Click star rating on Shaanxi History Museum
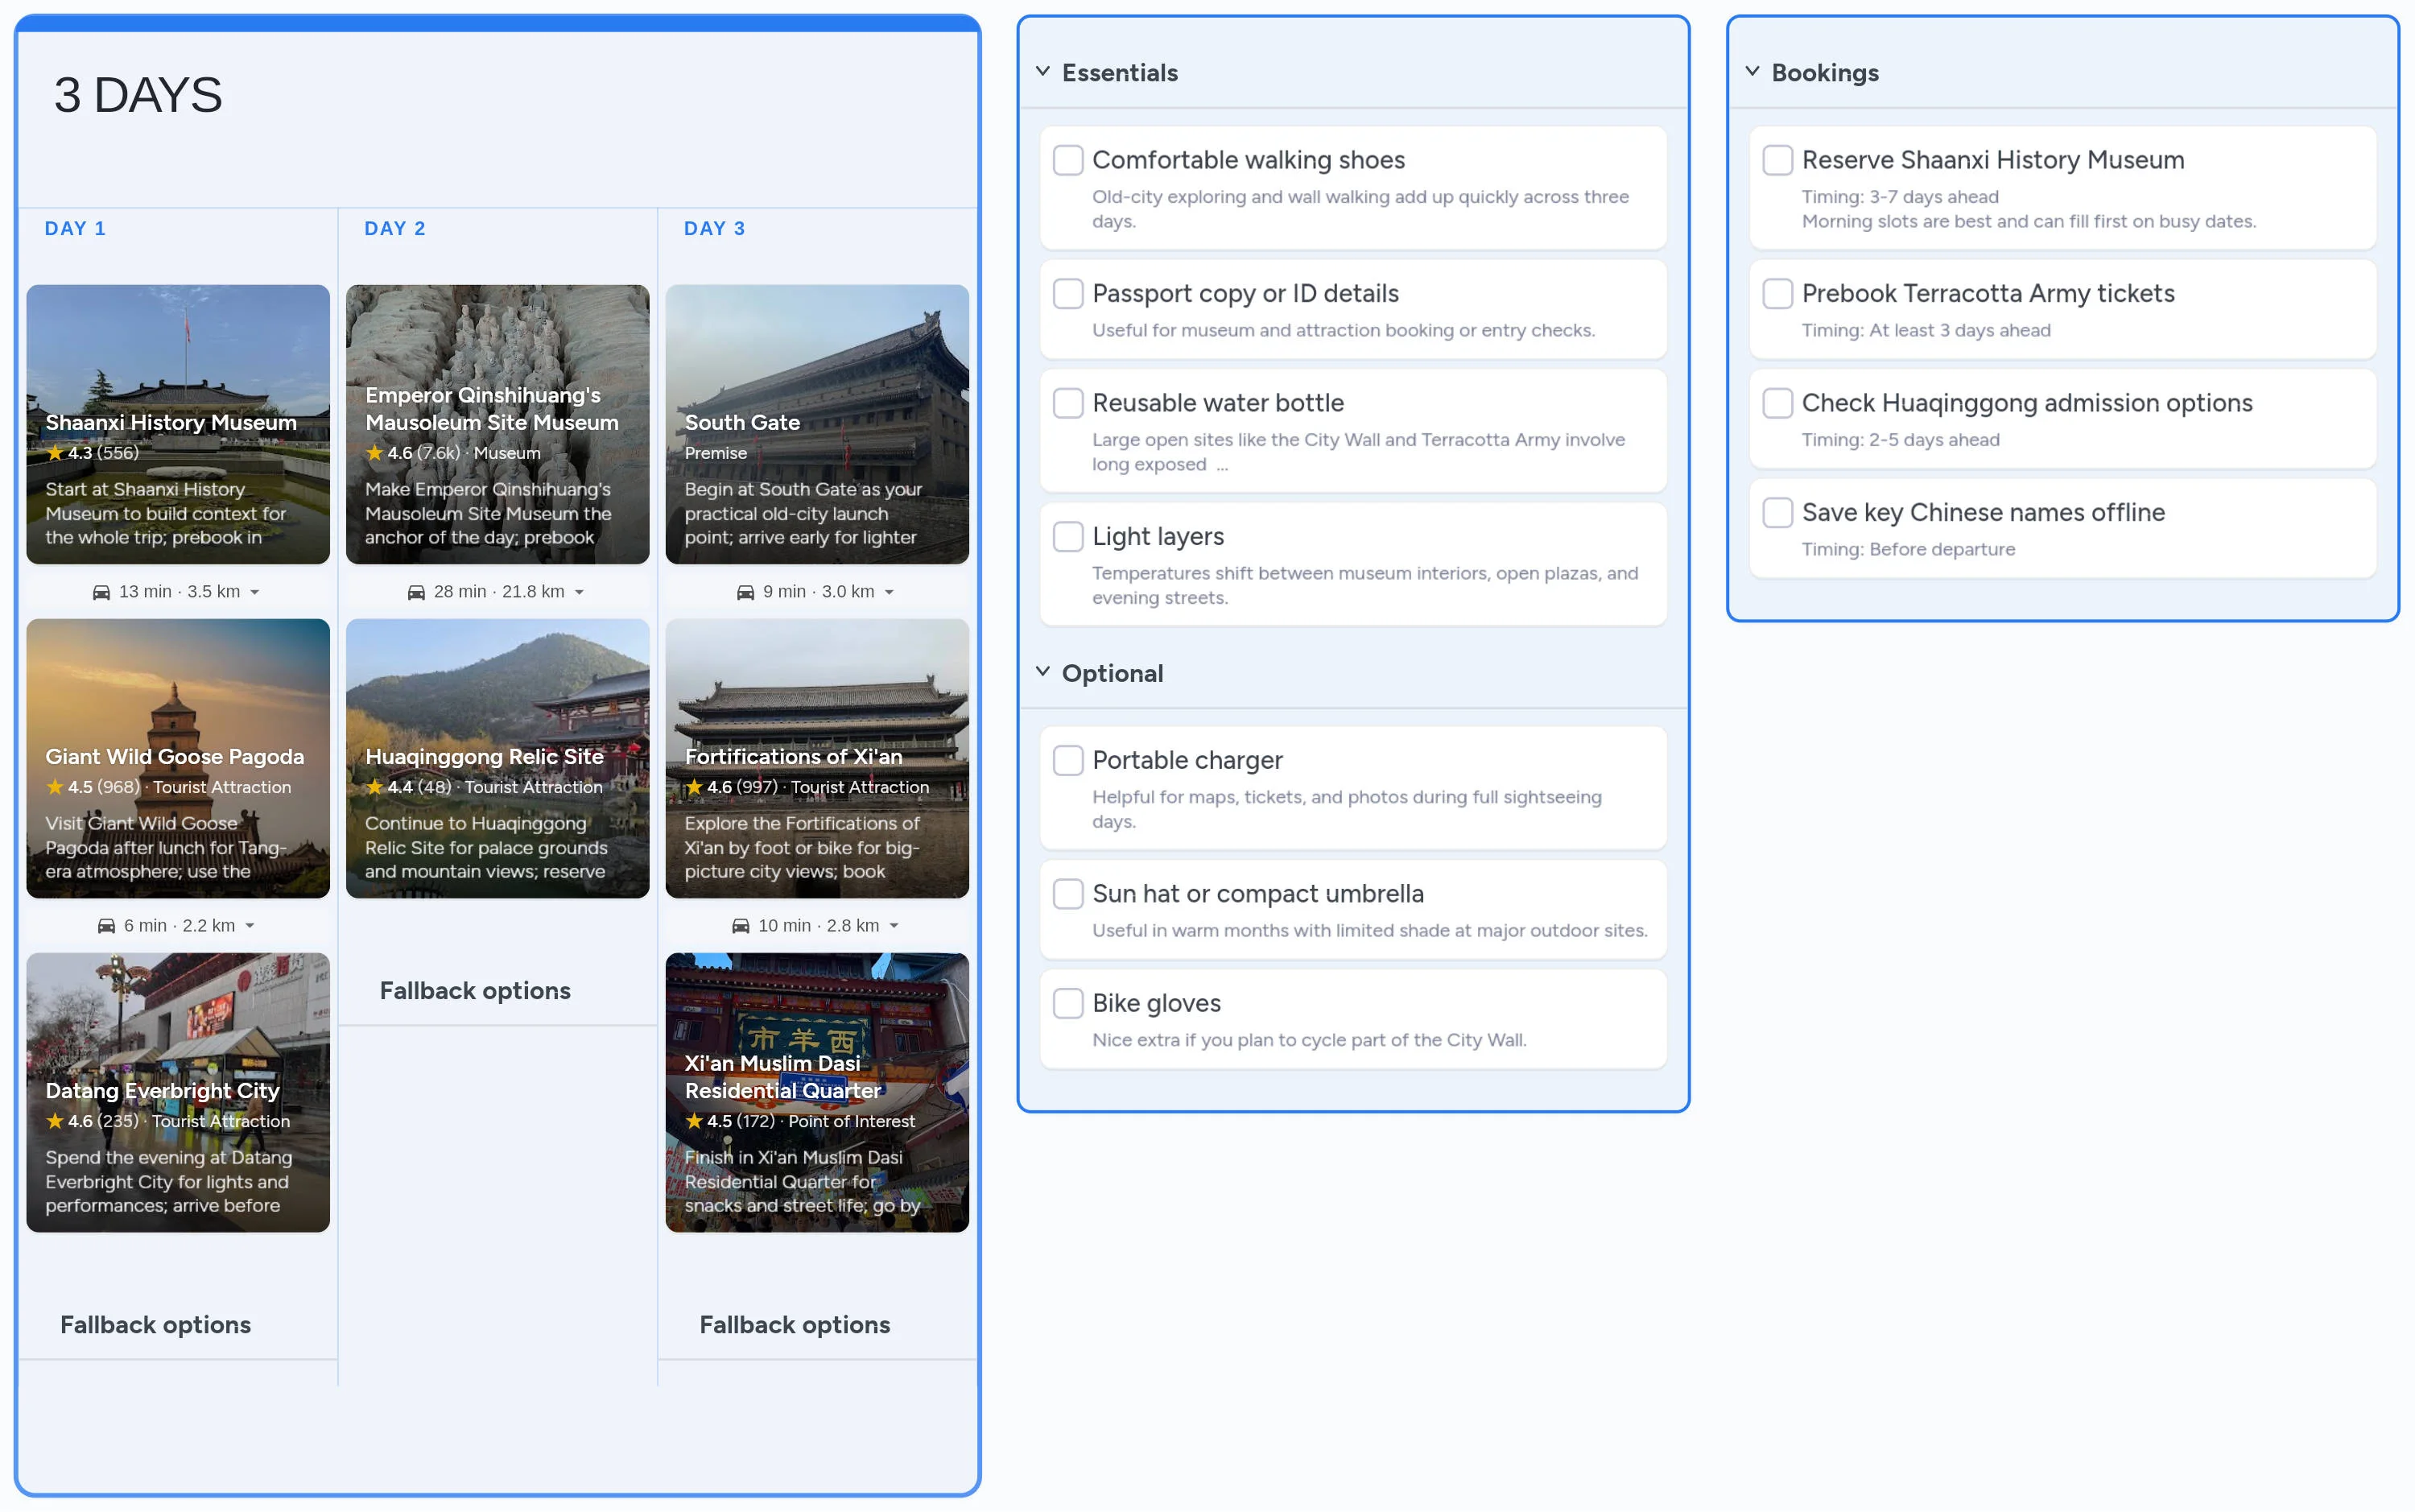Image resolution: width=2415 pixels, height=1512 pixels. coord(55,453)
